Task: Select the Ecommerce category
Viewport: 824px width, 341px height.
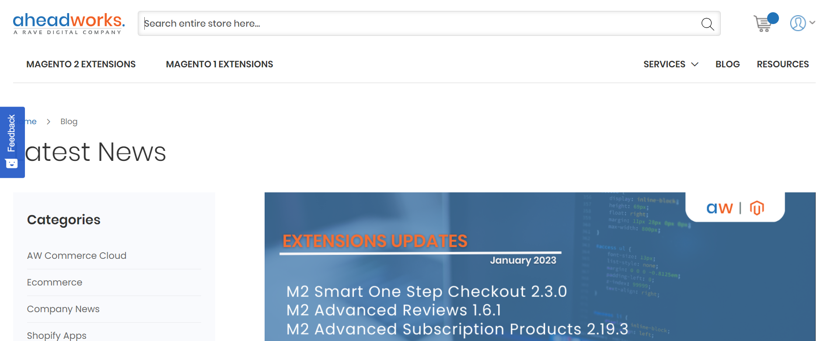Action: pyautogui.click(x=55, y=282)
